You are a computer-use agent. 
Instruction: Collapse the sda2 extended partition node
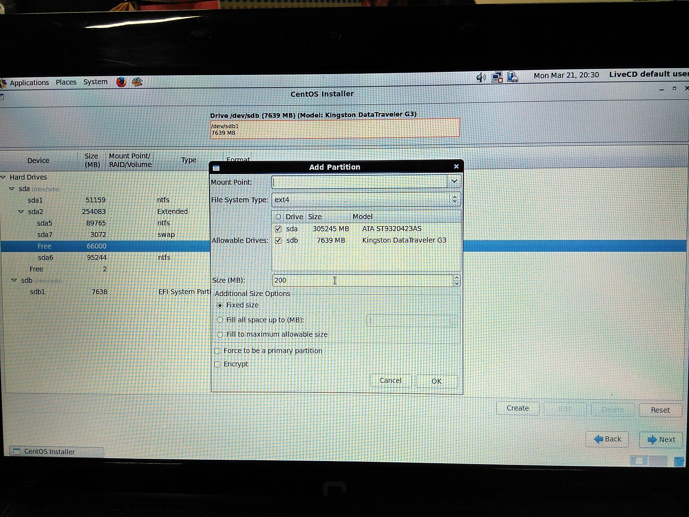[21, 212]
